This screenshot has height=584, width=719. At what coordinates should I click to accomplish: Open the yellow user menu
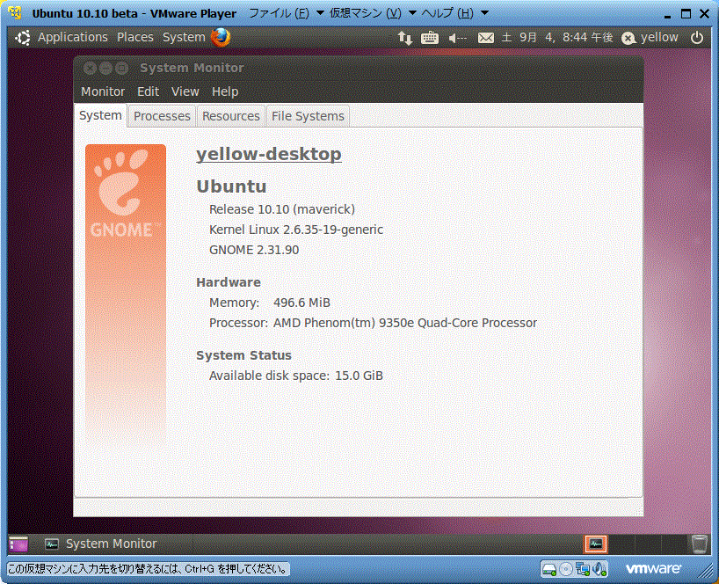point(659,37)
